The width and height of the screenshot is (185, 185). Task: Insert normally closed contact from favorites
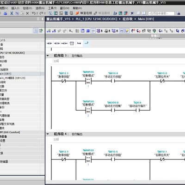click(57, 43)
